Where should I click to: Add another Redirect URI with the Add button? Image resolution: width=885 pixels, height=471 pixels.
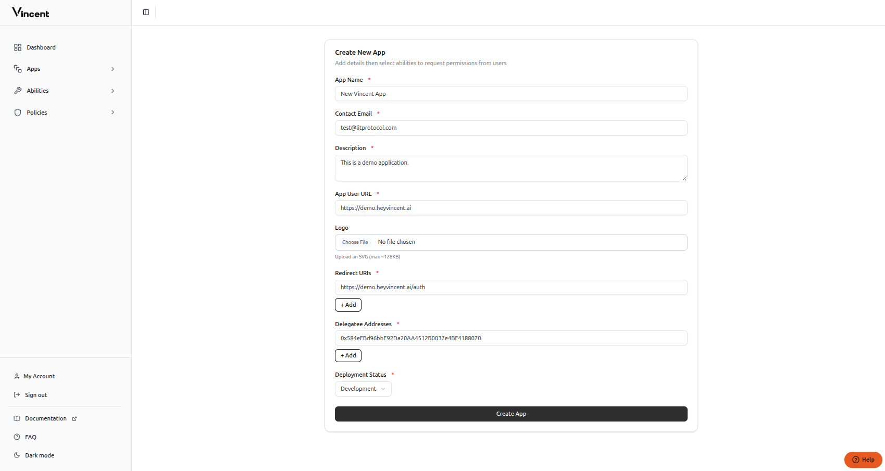tap(348, 304)
